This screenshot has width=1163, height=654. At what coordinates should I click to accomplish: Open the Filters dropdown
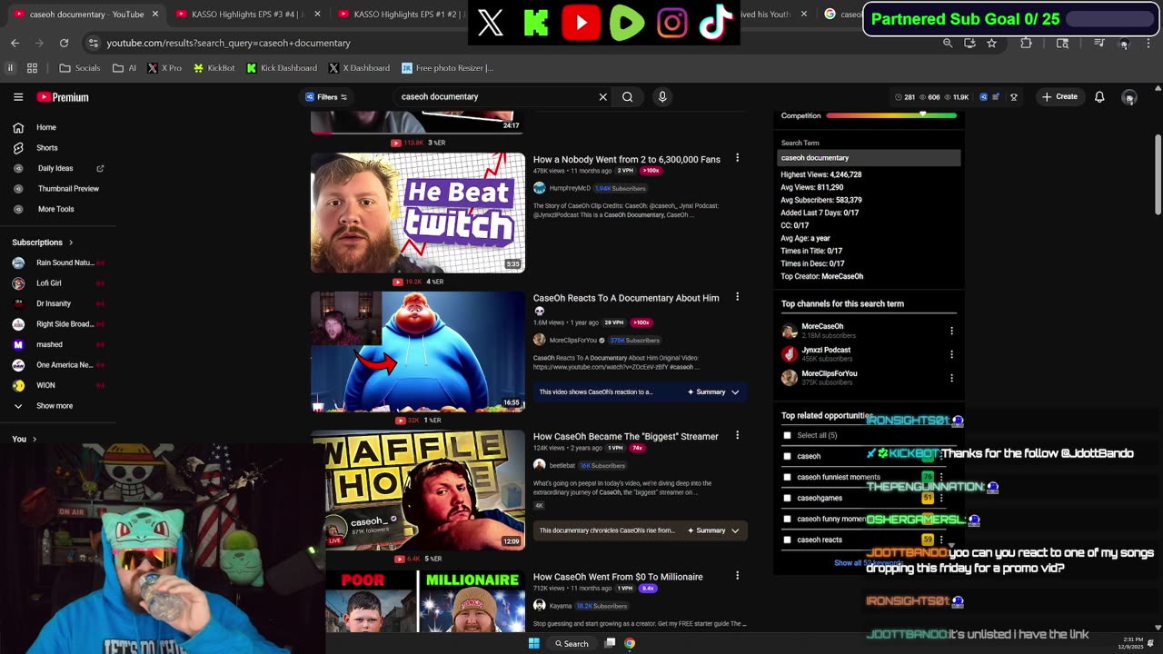[x=326, y=97]
